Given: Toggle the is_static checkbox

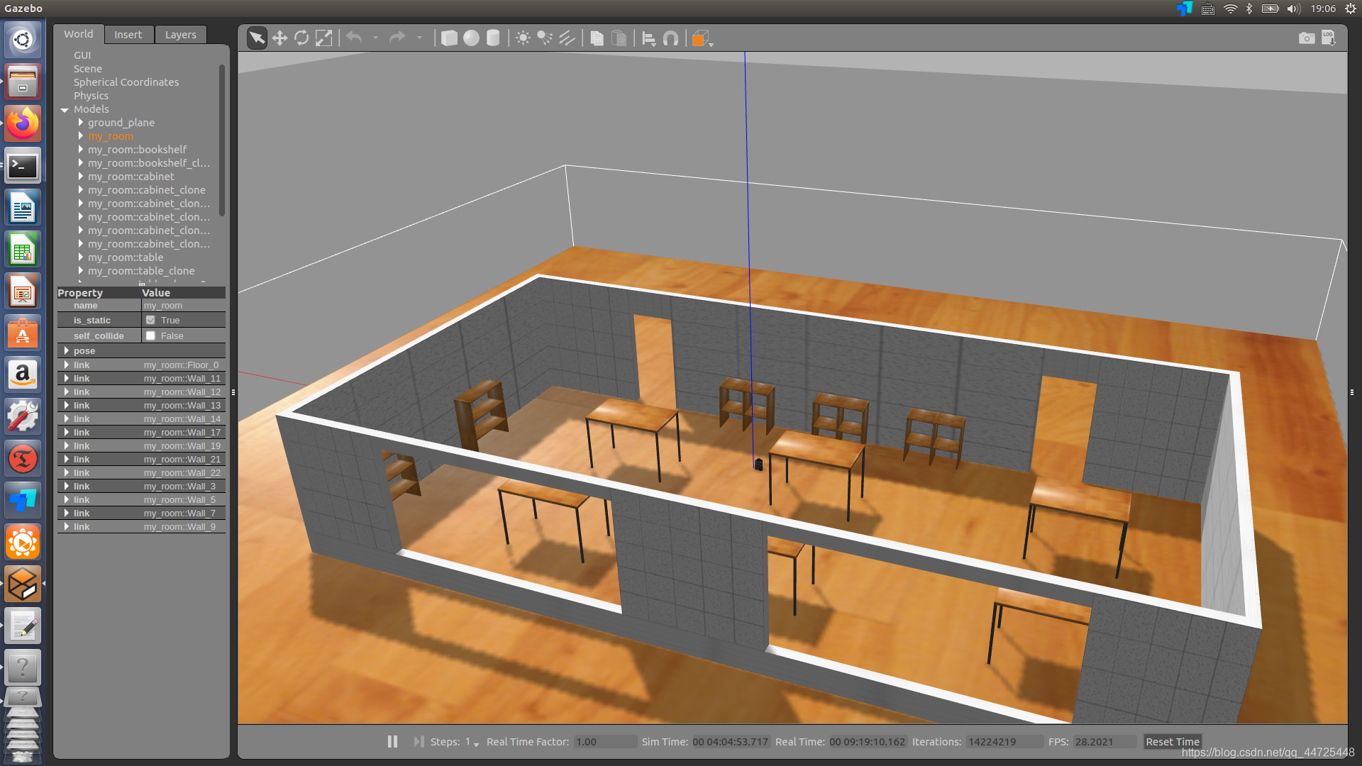Looking at the screenshot, I should coord(150,320).
